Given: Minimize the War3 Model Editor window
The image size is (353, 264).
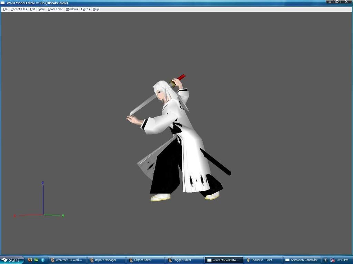Looking at the screenshot, I should point(330,2).
